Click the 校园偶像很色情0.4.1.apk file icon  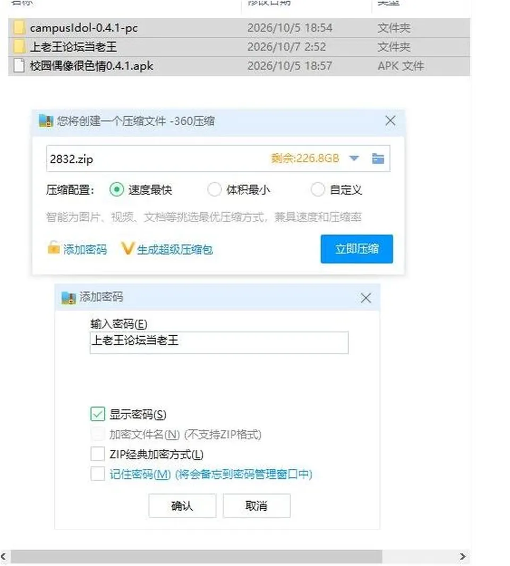tap(19, 66)
